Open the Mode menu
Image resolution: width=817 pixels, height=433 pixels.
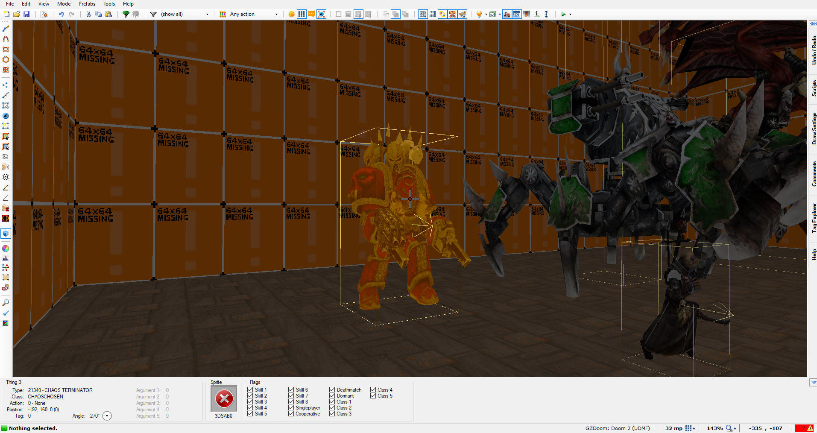coord(64,4)
